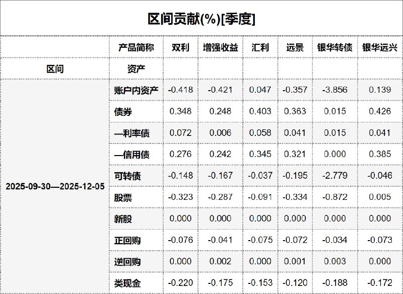The width and height of the screenshot is (403, 294).
Task: Select the 账户内资产 row label
Action: pyautogui.click(x=136, y=90)
